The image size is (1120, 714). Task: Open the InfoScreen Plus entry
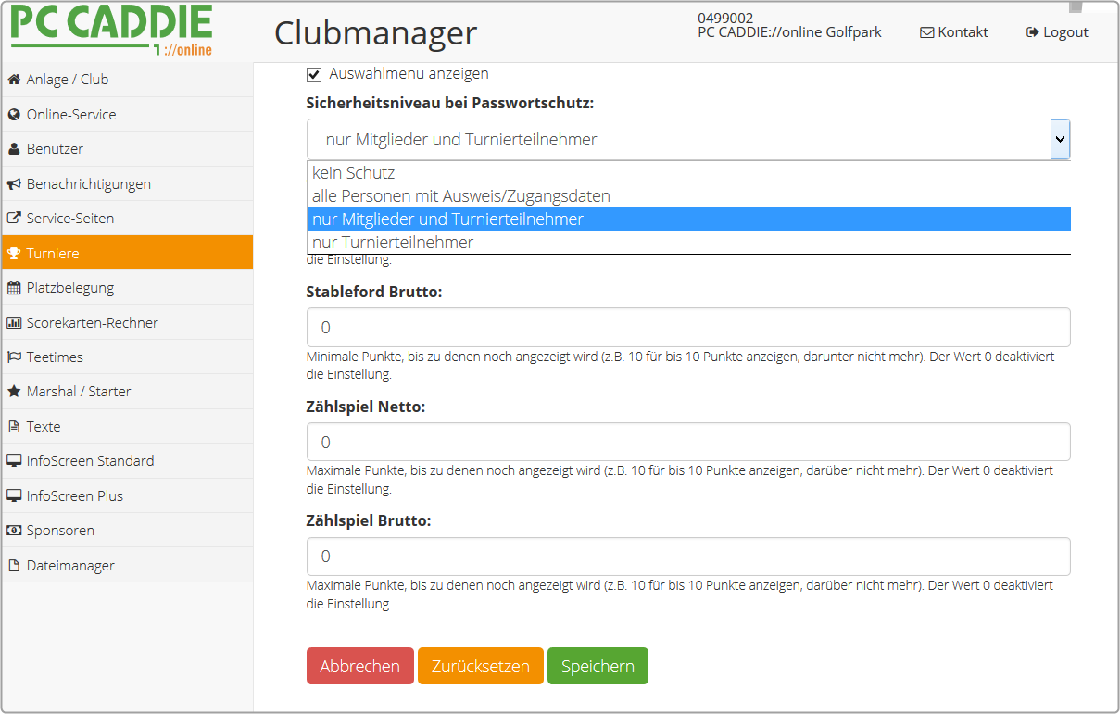coord(127,496)
